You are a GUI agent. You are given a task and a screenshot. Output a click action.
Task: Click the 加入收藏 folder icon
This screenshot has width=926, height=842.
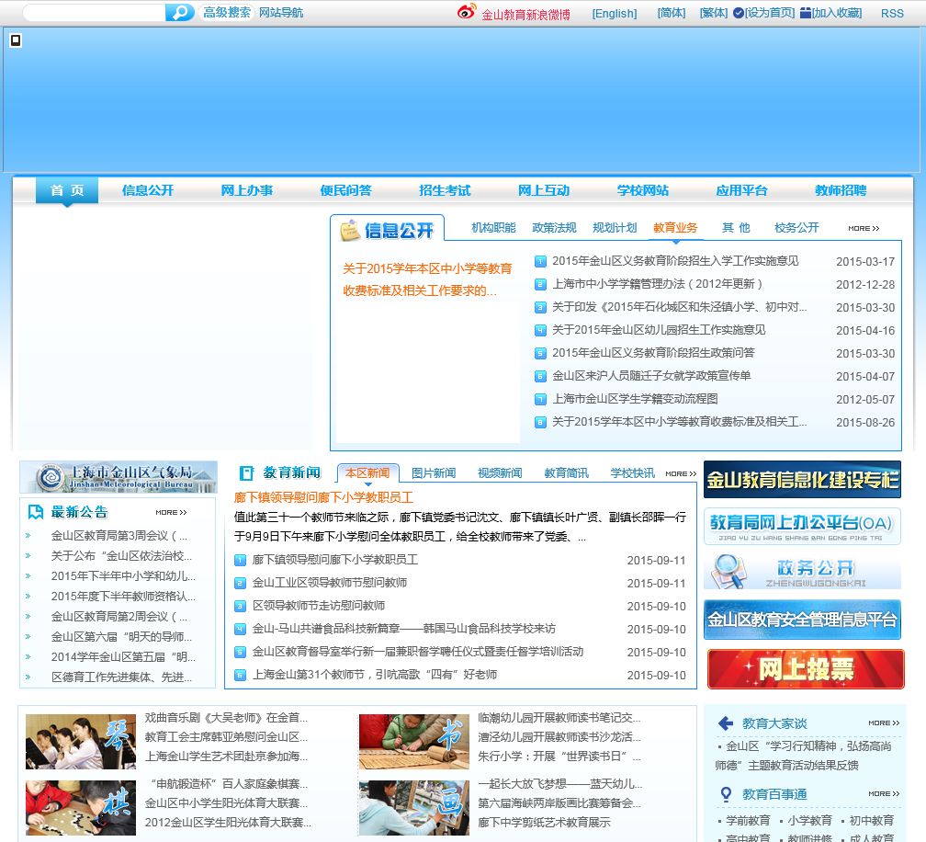click(x=806, y=13)
